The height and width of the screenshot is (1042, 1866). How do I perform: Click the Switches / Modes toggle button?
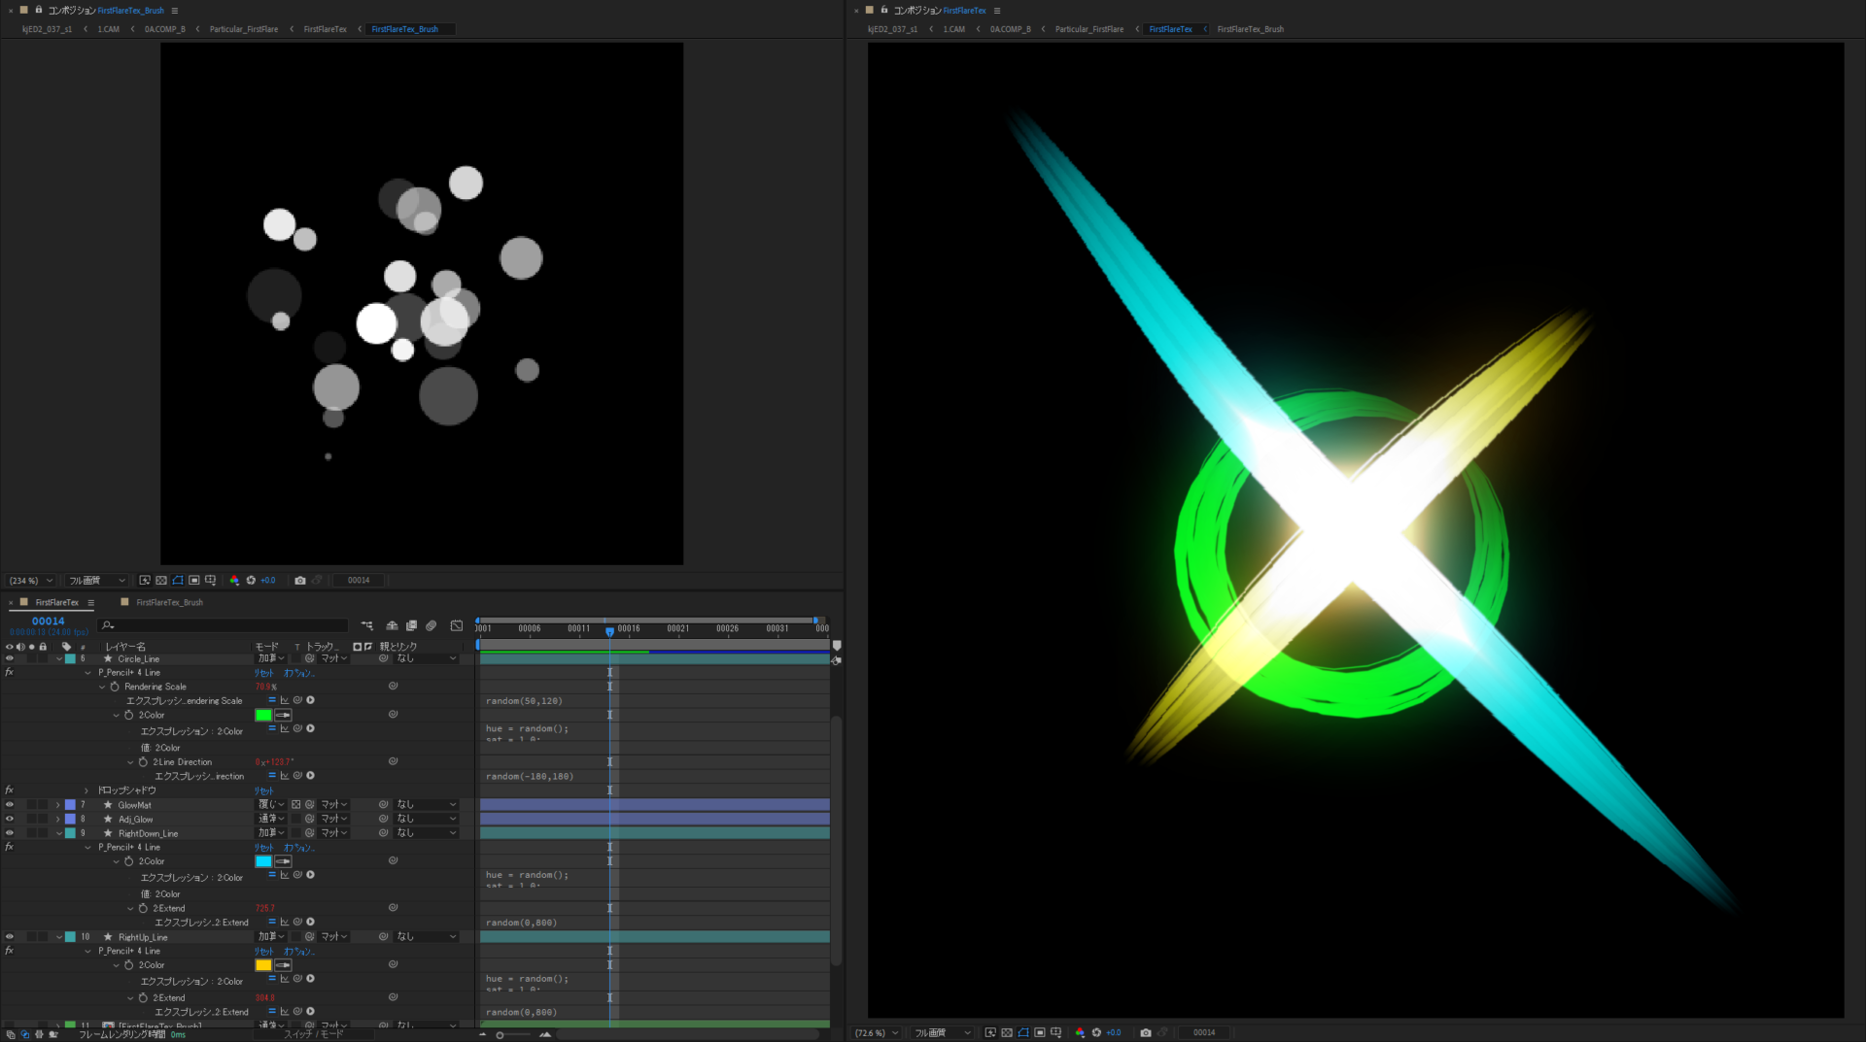(313, 1034)
